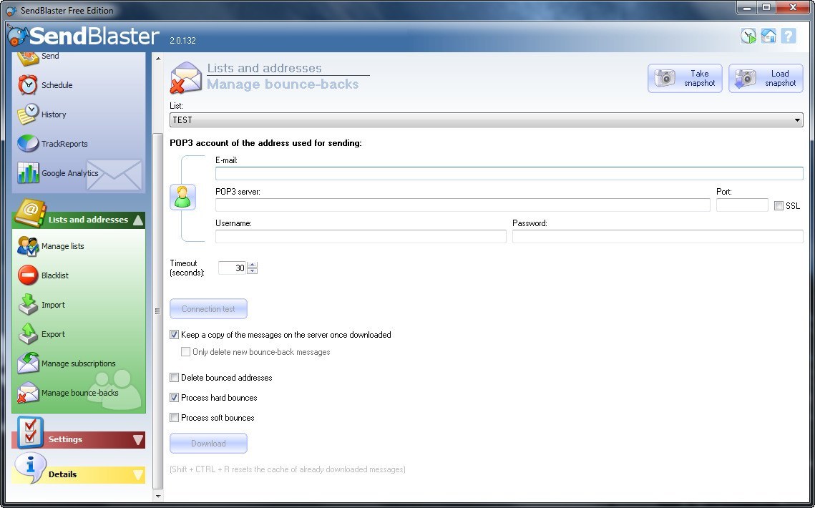Click the 'Load snapshot' button
The image size is (815, 508).
766,78
